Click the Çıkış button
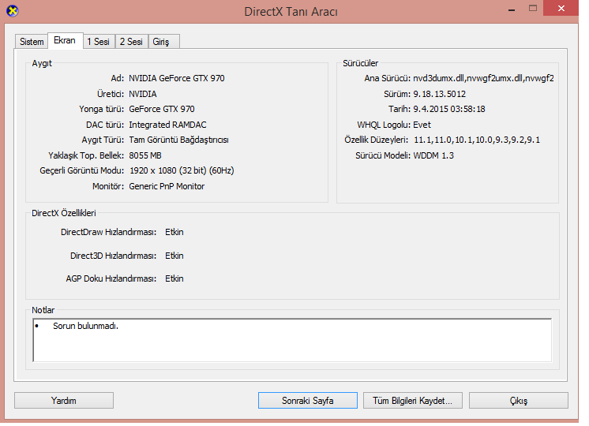This screenshot has width=589, height=426. click(x=519, y=401)
